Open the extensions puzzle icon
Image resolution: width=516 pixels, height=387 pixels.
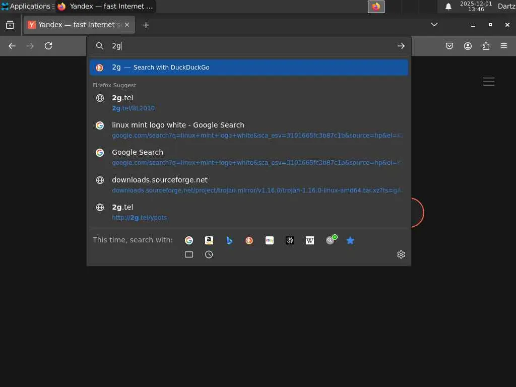tap(486, 46)
